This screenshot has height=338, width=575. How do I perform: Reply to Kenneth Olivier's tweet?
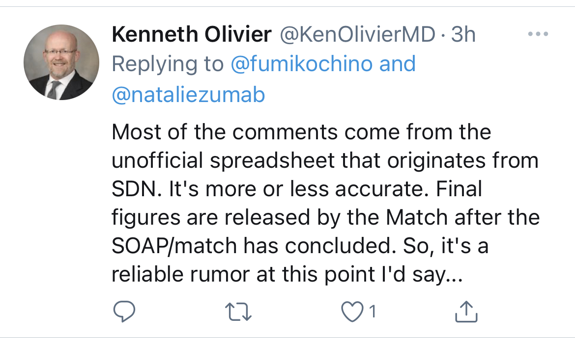[x=124, y=311]
